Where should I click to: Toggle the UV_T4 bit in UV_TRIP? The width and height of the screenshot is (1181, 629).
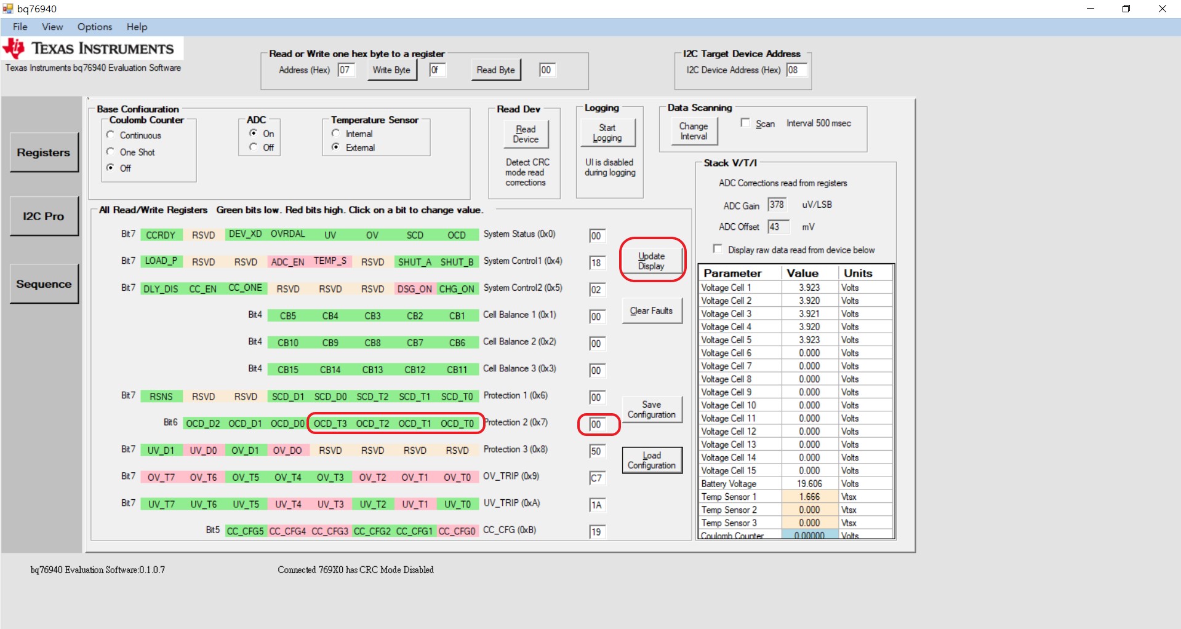[288, 505]
